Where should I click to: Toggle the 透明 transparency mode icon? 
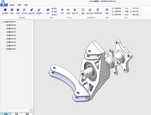click(12, 10)
